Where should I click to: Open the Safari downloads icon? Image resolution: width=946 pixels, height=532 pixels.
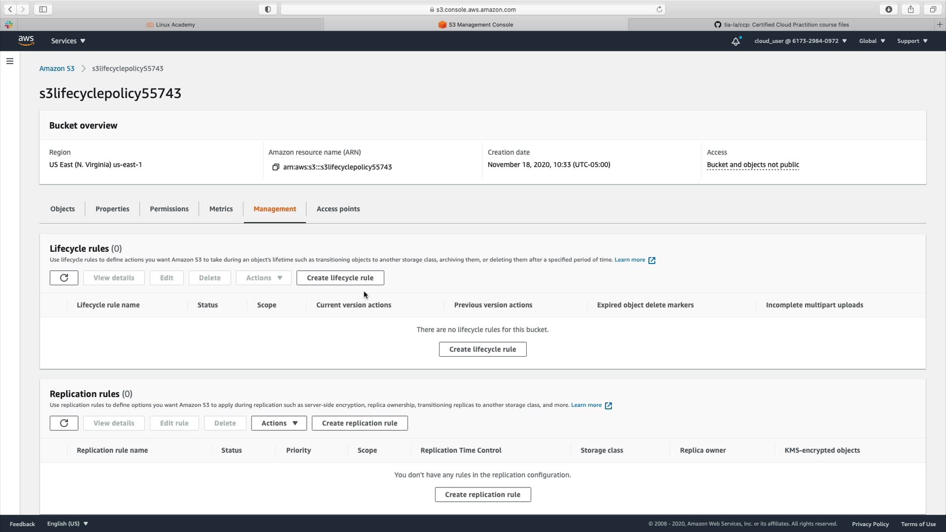coord(889,9)
